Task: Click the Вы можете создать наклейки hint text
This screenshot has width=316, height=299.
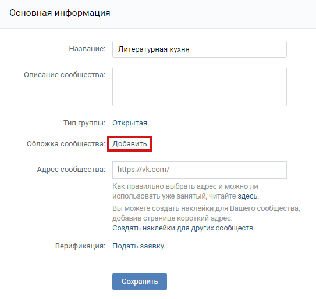Action: click(x=206, y=208)
